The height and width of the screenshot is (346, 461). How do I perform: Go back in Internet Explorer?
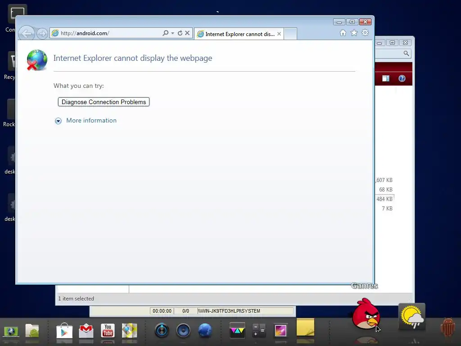[x=27, y=33]
